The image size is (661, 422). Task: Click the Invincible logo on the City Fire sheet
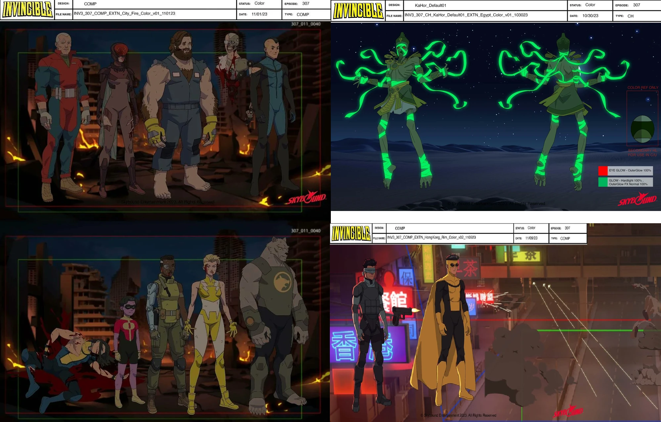point(27,10)
